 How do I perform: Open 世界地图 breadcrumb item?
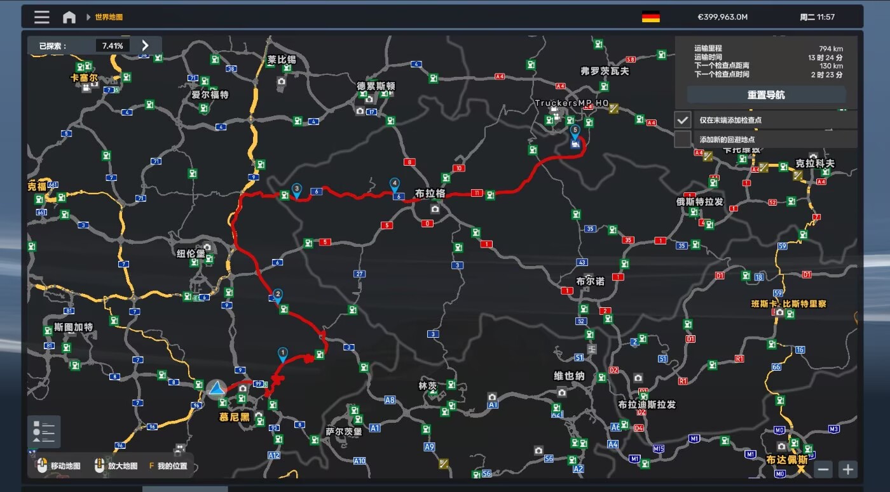click(109, 17)
